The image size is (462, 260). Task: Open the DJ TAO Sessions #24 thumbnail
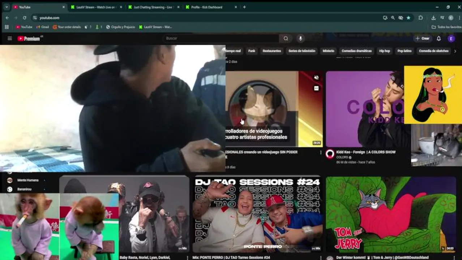257,214
